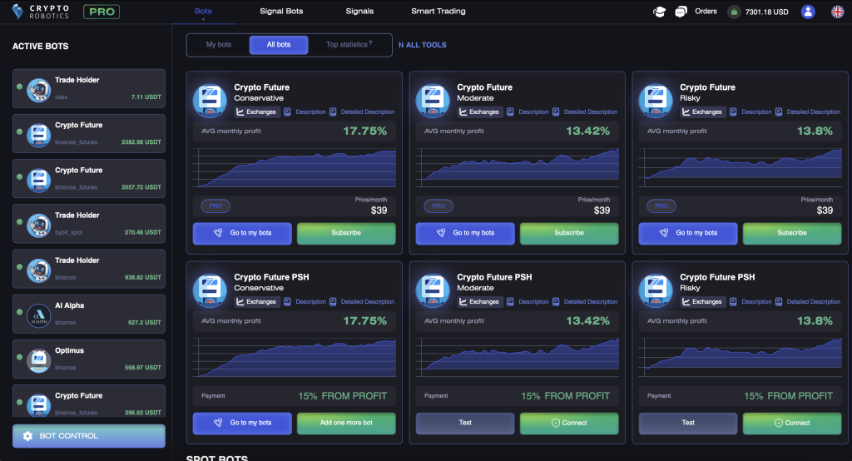
Task: Open Description of Crypto Future Conservative
Action: [x=305, y=112]
